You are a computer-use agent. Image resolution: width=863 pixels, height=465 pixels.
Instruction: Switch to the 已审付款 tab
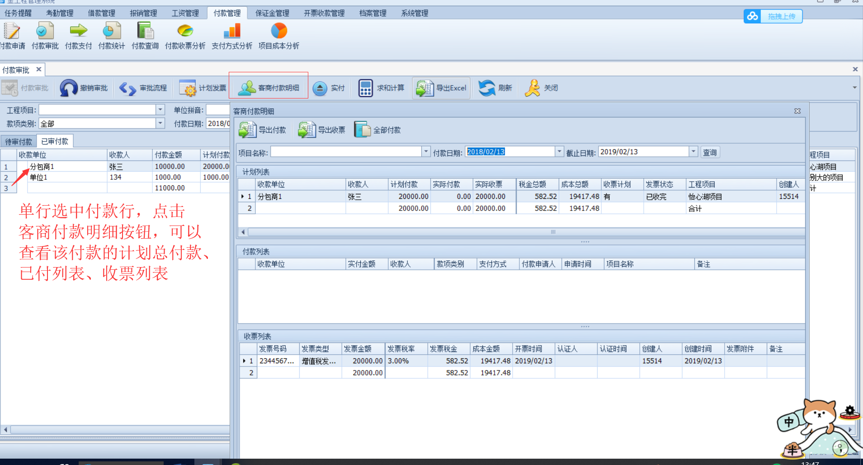[x=55, y=141]
